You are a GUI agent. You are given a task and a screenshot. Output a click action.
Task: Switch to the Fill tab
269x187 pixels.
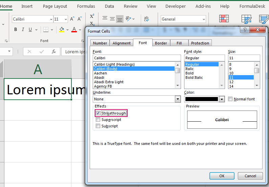pyautogui.click(x=179, y=43)
